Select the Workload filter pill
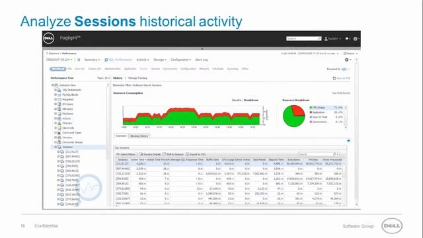 [58, 69]
